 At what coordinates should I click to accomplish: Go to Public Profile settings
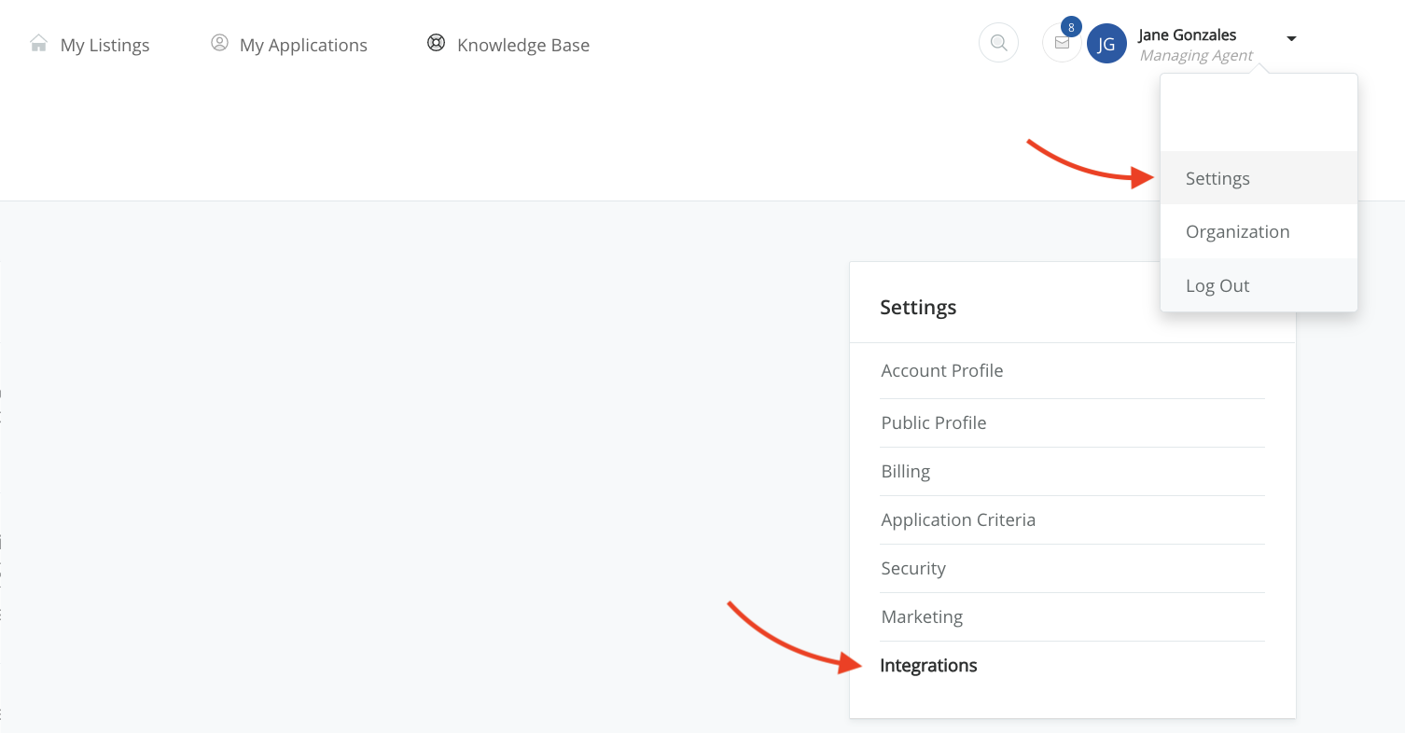(933, 422)
